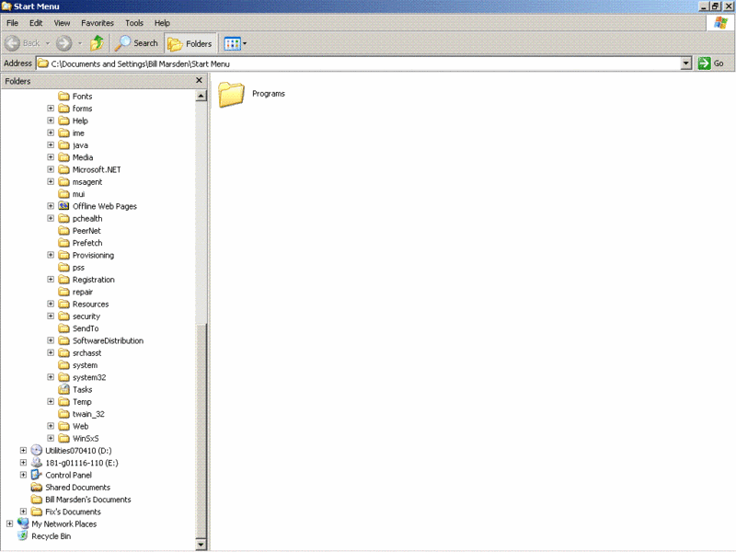Close the Folders pane with X
The width and height of the screenshot is (736, 552).
(x=199, y=81)
